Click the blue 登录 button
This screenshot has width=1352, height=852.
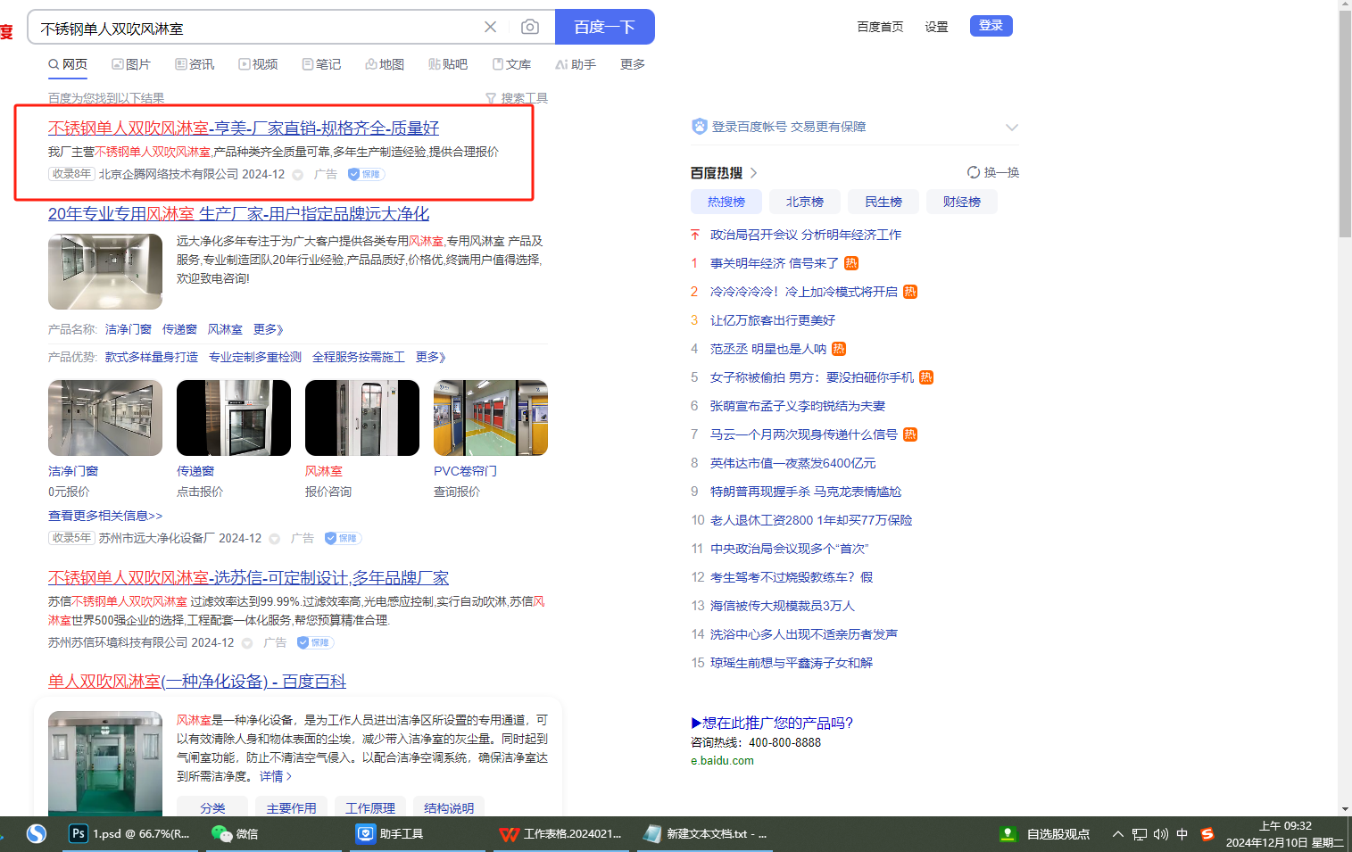[x=991, y=26]
